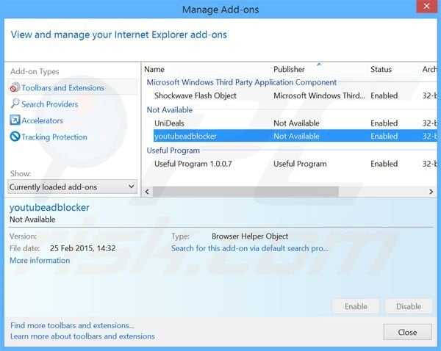Click Search for this add-on link
441x351 pixels.
click(x=249, y=248)
